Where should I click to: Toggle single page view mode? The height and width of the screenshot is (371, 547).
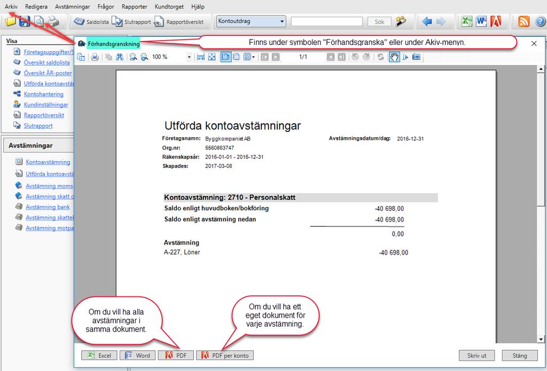[226, 57]
